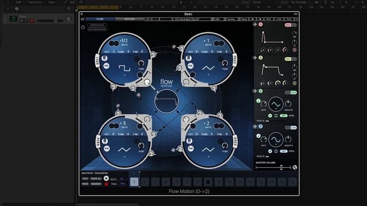This screenshot has height=206, width=367.
Task: Click the OSC3 feedback knob
Action: 225,146
